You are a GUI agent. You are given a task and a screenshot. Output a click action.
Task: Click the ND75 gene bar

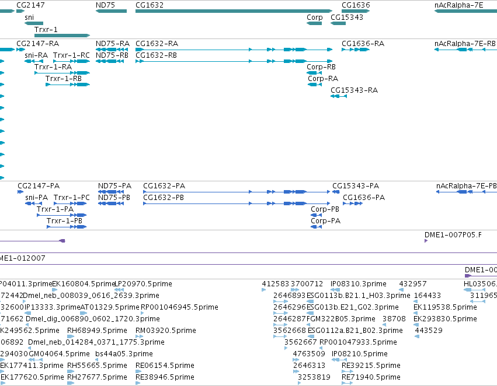pos(111,11)
